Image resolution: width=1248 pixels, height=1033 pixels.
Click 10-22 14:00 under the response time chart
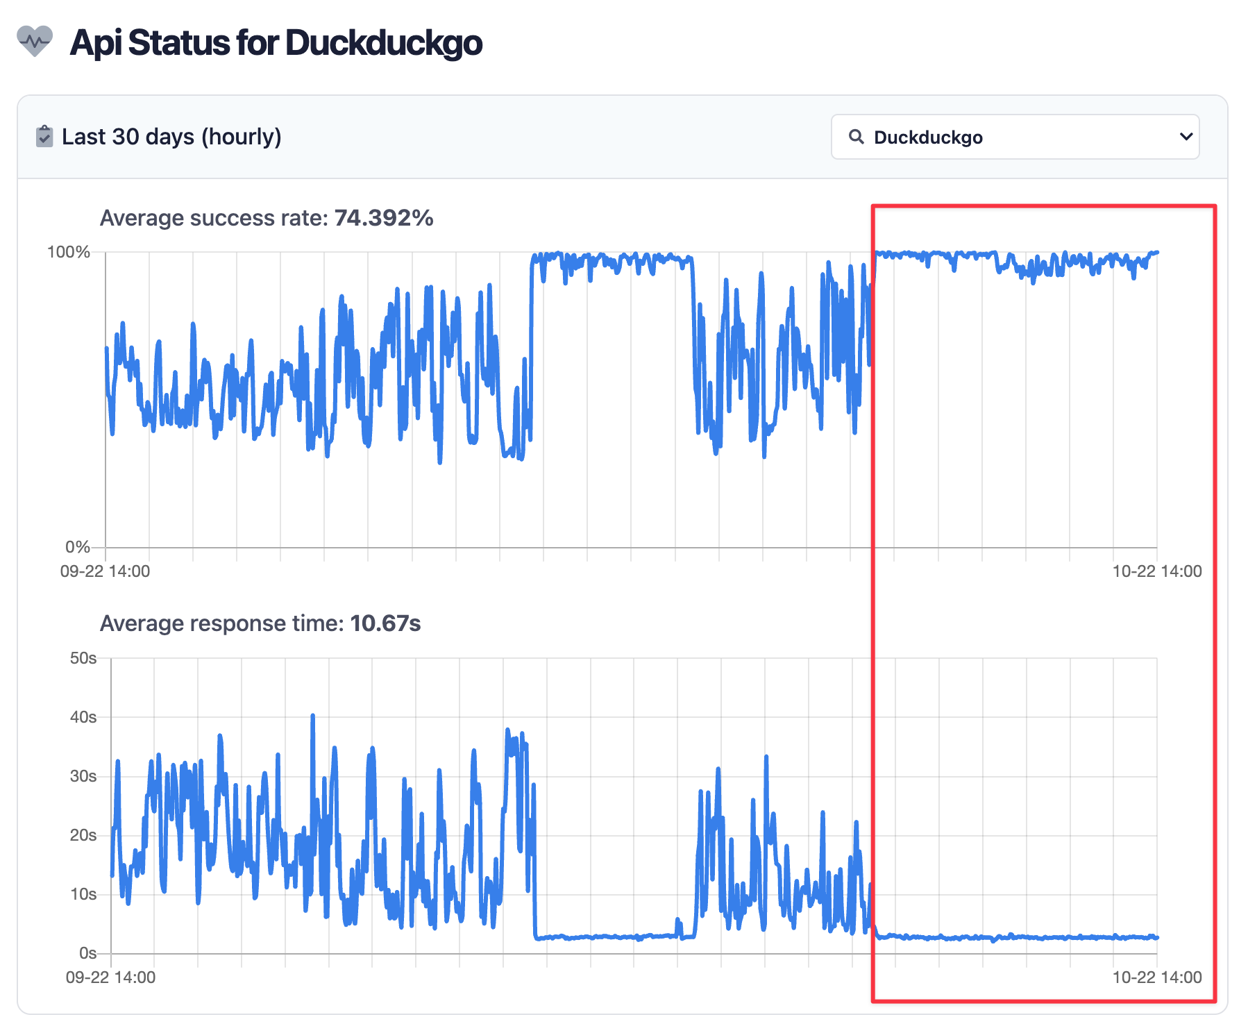click(1157, 977)
